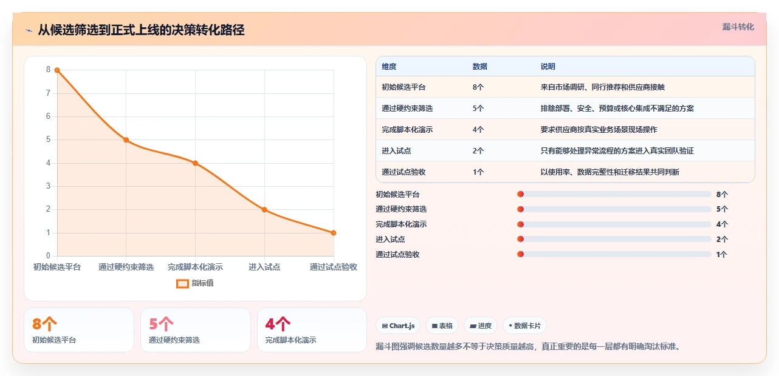
Task: Click the 维度 column header
Action: 389,67
